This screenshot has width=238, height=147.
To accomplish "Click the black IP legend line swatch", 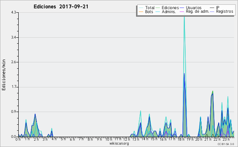I will 212,8.
